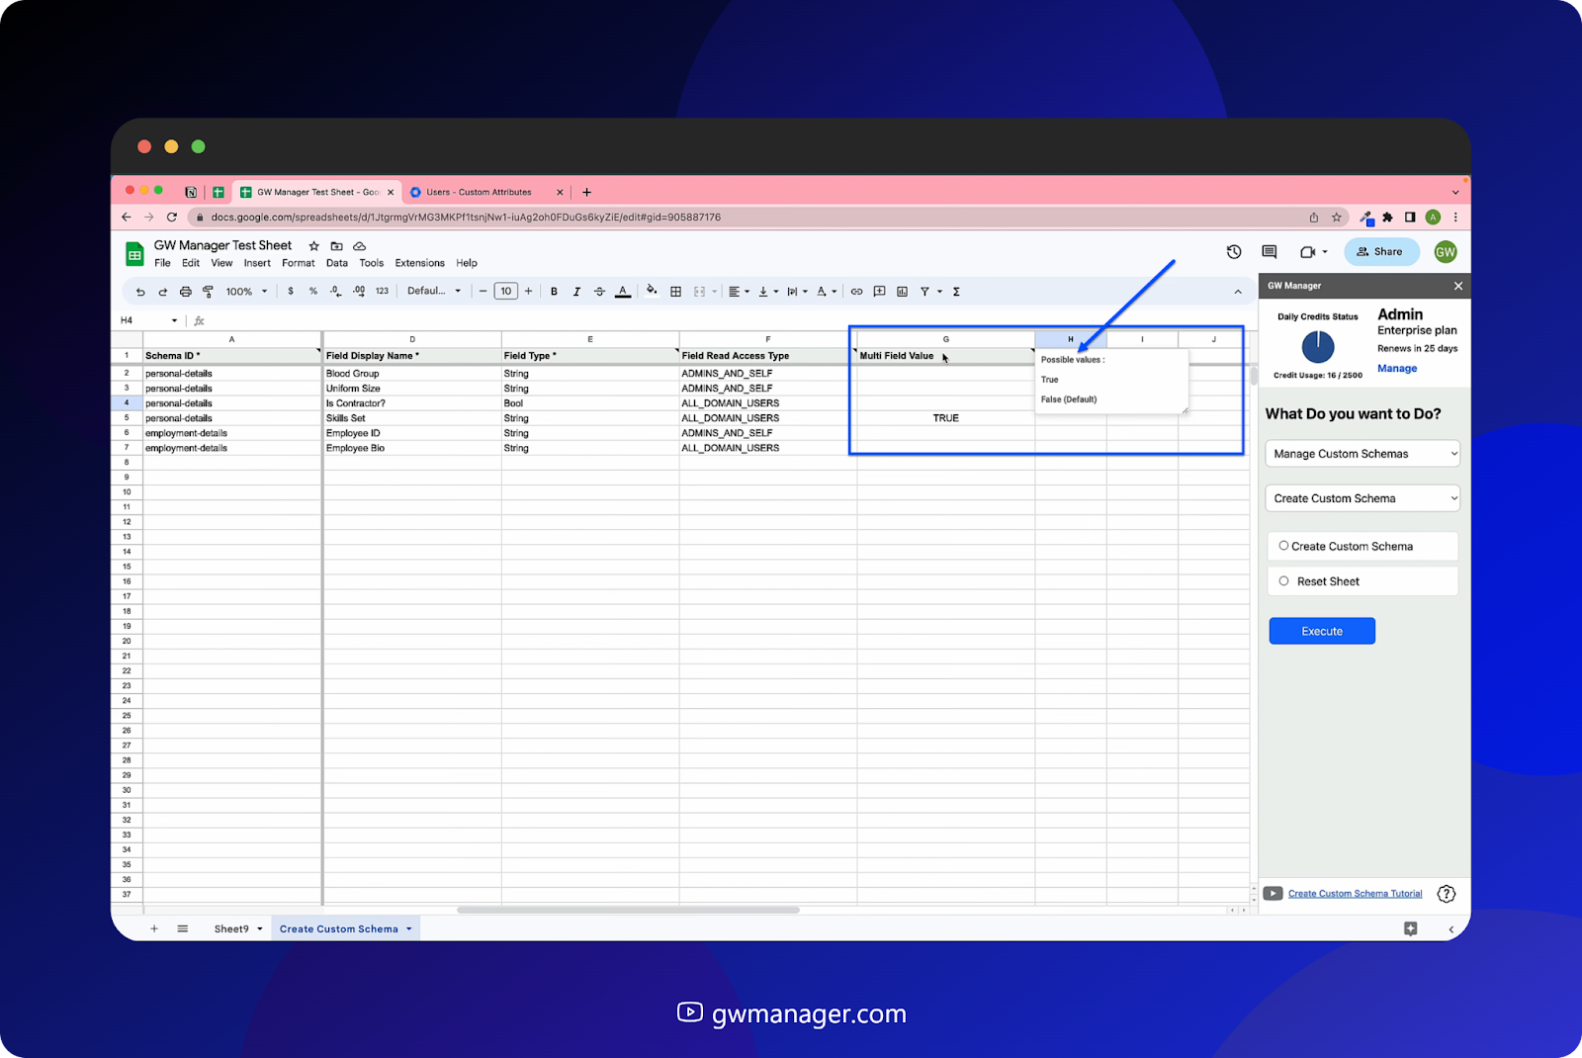Star the GW Manager Test Sheet document
The image size is (1582, 1058).
[314, 246]
